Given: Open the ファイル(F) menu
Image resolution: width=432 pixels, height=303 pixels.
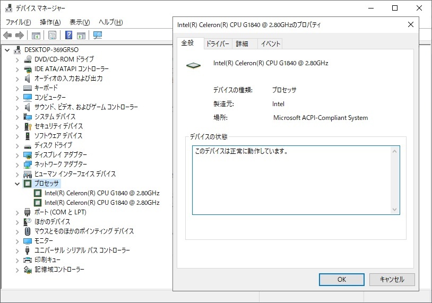Looking at the screenshot, I should (x=18, y=22).
